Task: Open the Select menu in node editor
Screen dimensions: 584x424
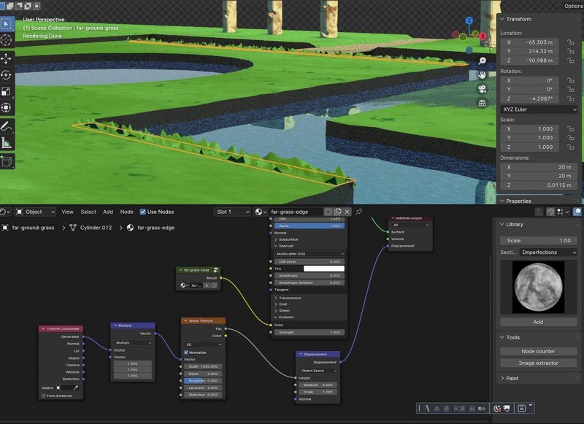Action: coord(88,212)
